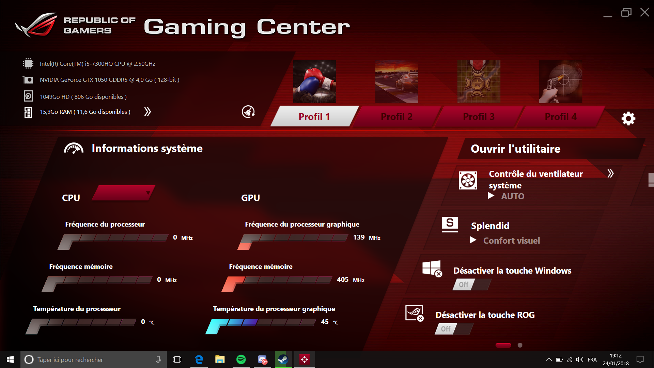
Task: Expand fan control with double chevron
Action: tap(610, 173)
